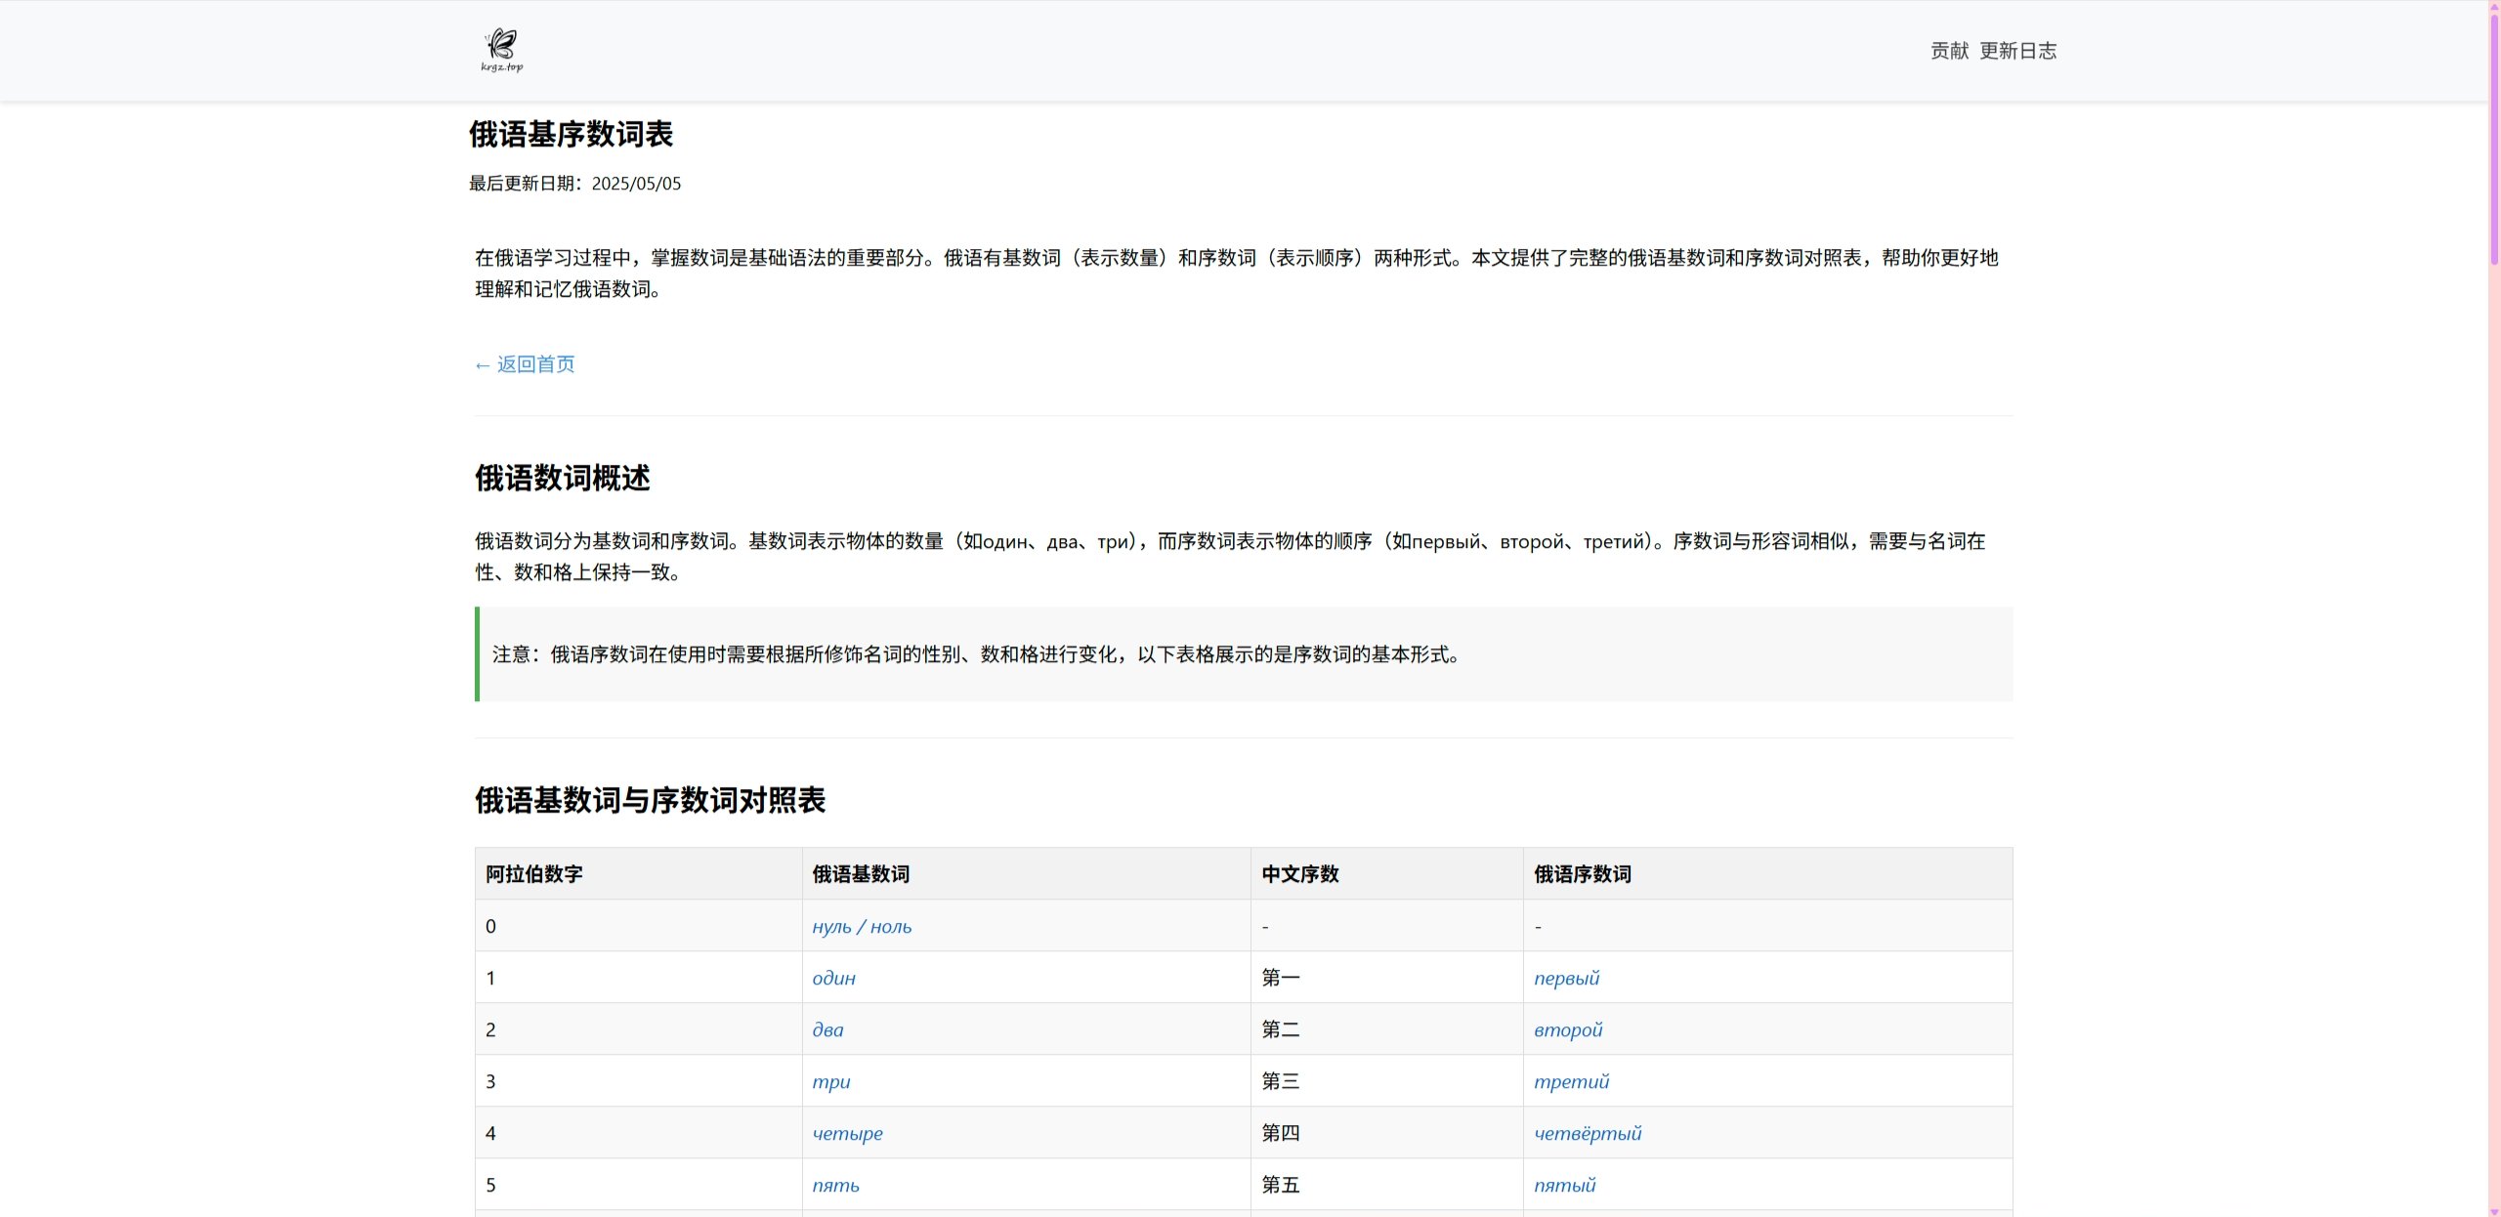Select the cardinal number один
This screenshot has width=2501, height=1217.
(833, 978)
